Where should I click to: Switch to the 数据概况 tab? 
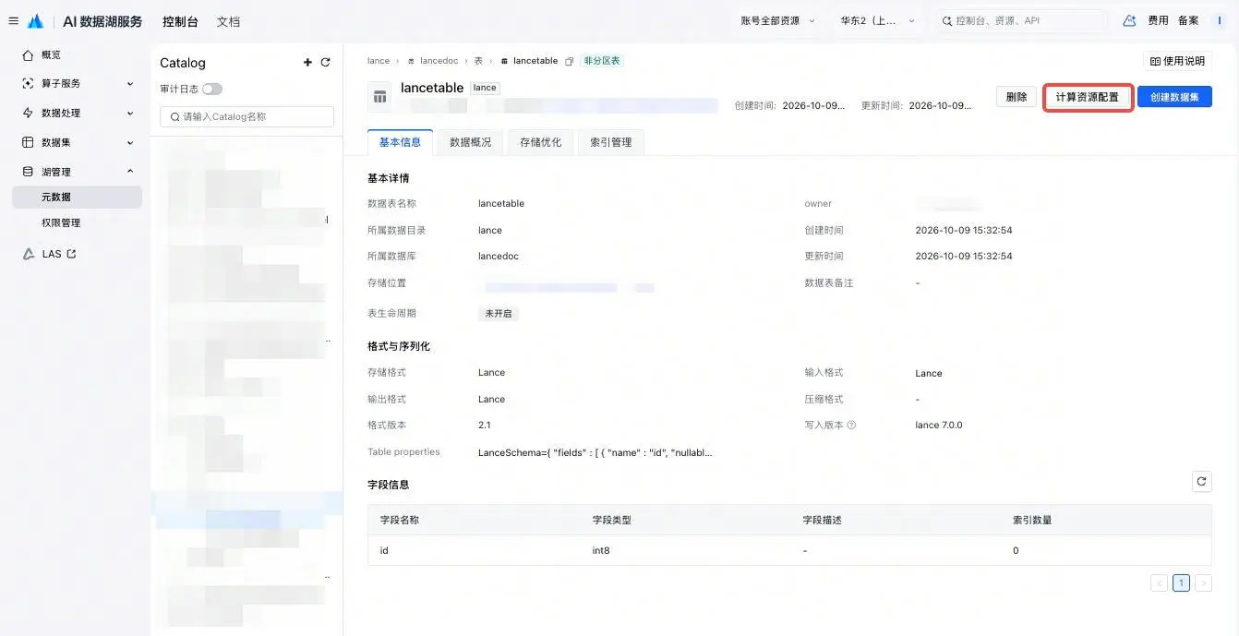coord(470,142)
